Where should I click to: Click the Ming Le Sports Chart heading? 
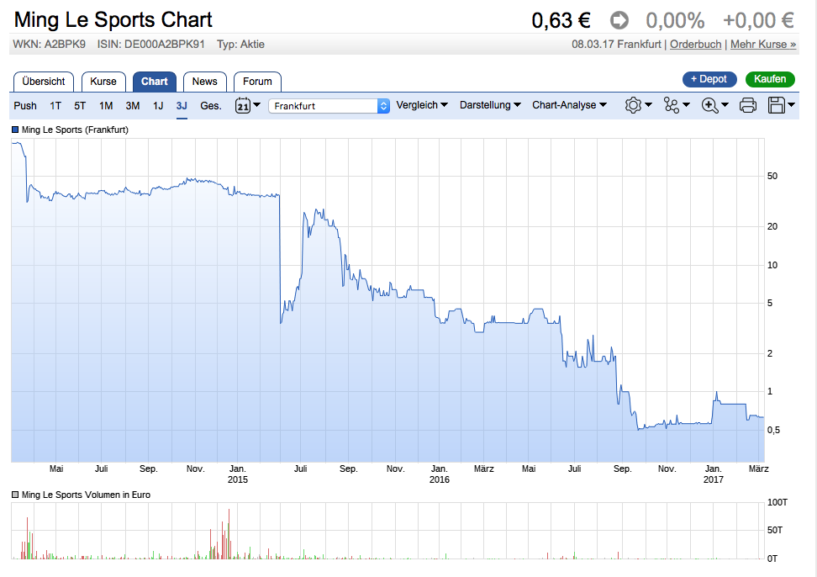click(113, 20)
